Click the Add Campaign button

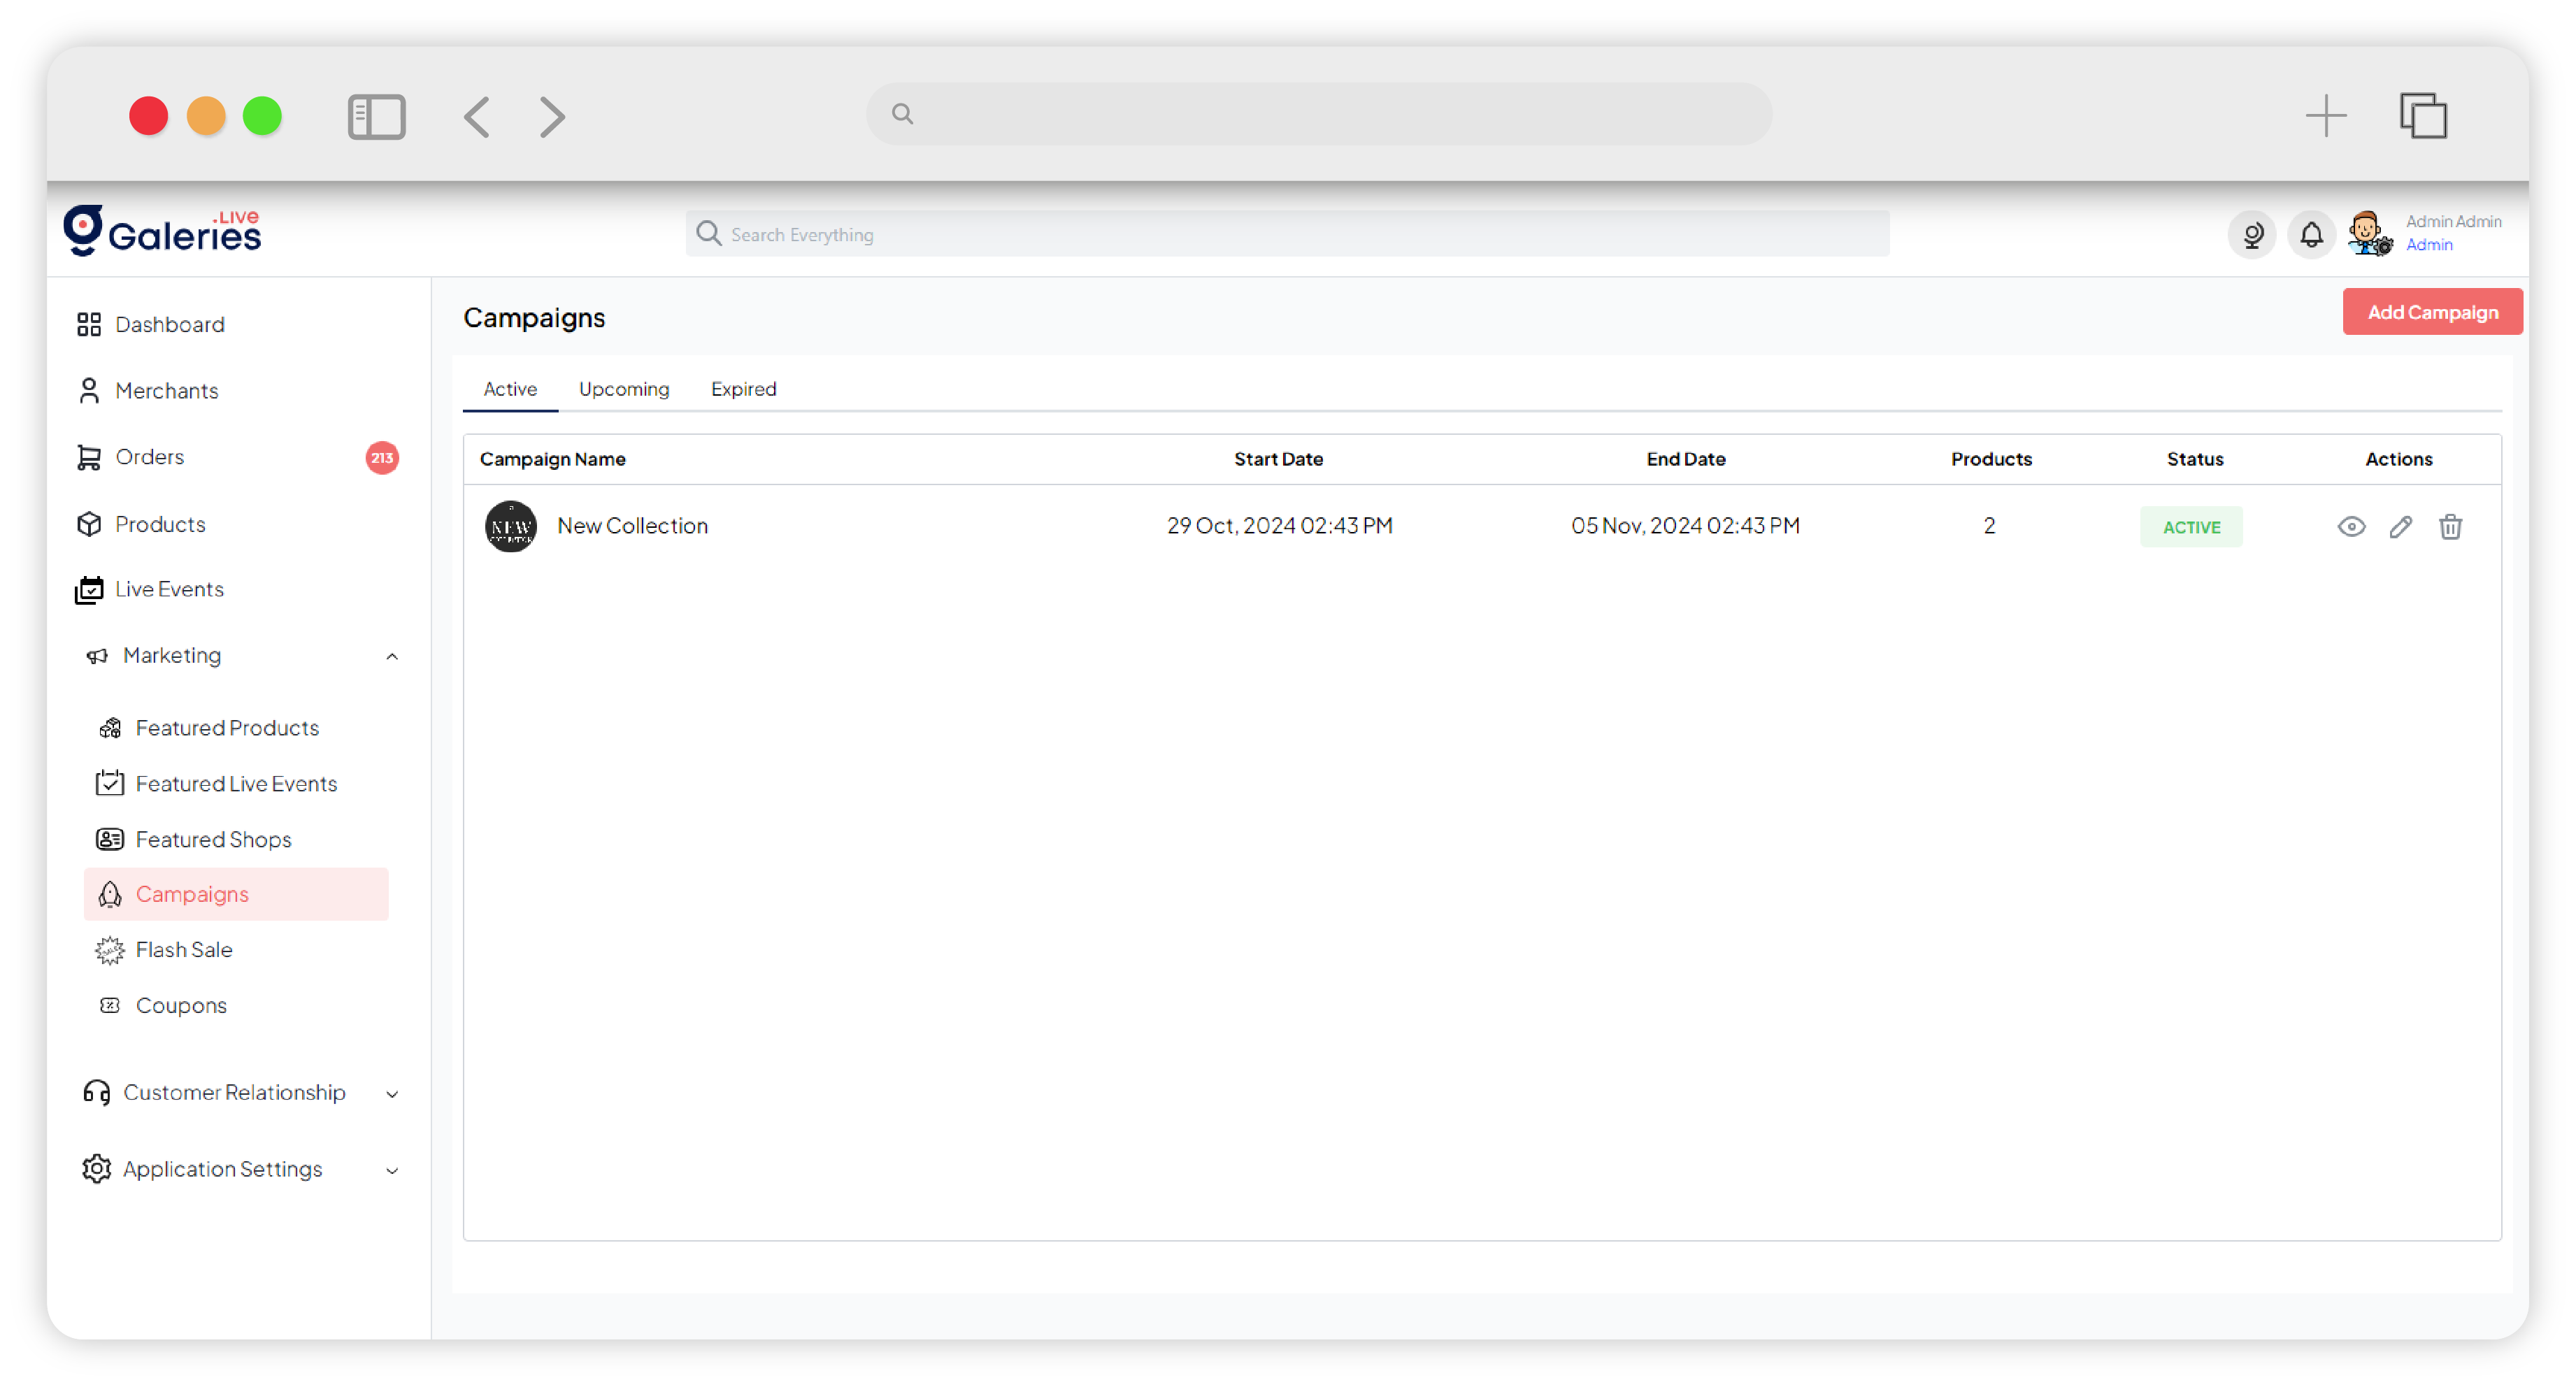2431,312
